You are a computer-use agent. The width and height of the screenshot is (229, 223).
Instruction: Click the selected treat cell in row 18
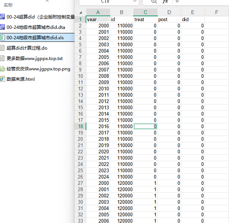click(146, 126)
